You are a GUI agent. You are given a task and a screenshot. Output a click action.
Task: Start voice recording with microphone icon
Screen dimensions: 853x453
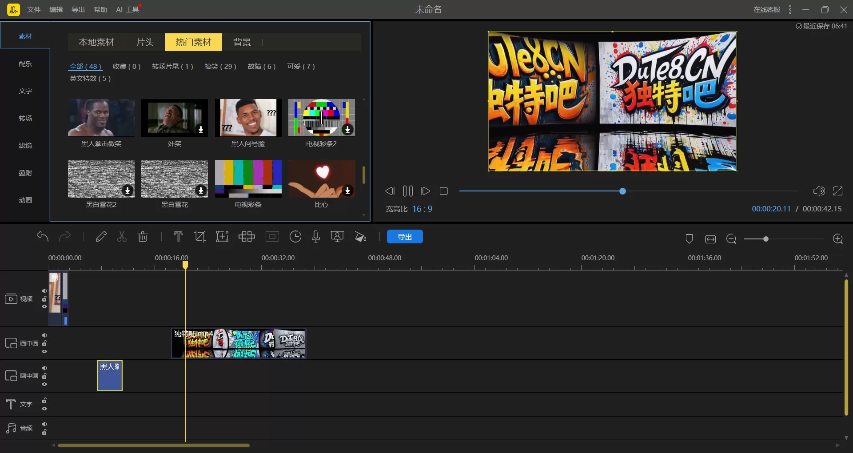316,237
